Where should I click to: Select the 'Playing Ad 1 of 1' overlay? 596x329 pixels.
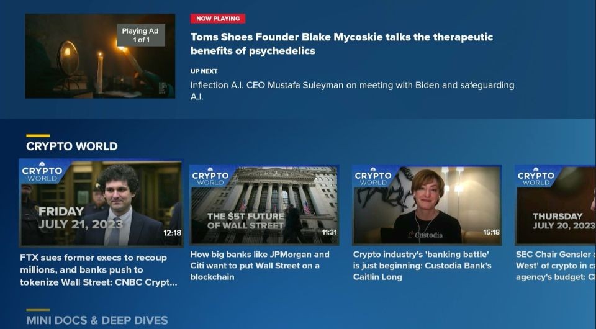coord(141,35)
